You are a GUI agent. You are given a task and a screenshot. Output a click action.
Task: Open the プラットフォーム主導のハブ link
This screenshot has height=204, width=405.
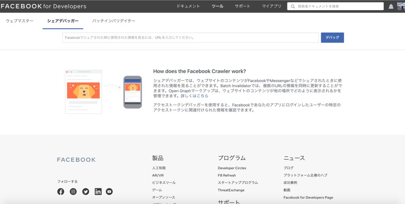point(305,175)
